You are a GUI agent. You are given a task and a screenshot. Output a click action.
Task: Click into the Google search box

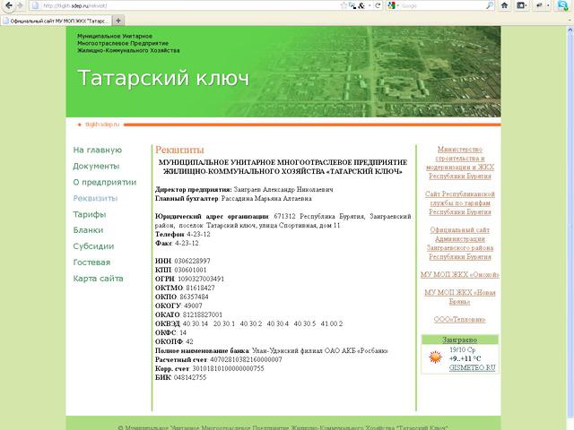click(x=442, y=5)
